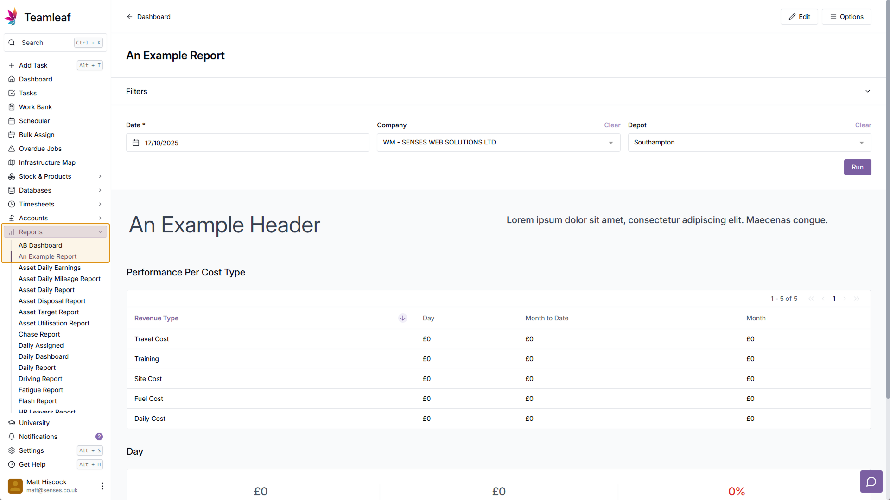Go to Scheduler in sidebar
This screenshot has width=890, height=500.
(34, 121)
